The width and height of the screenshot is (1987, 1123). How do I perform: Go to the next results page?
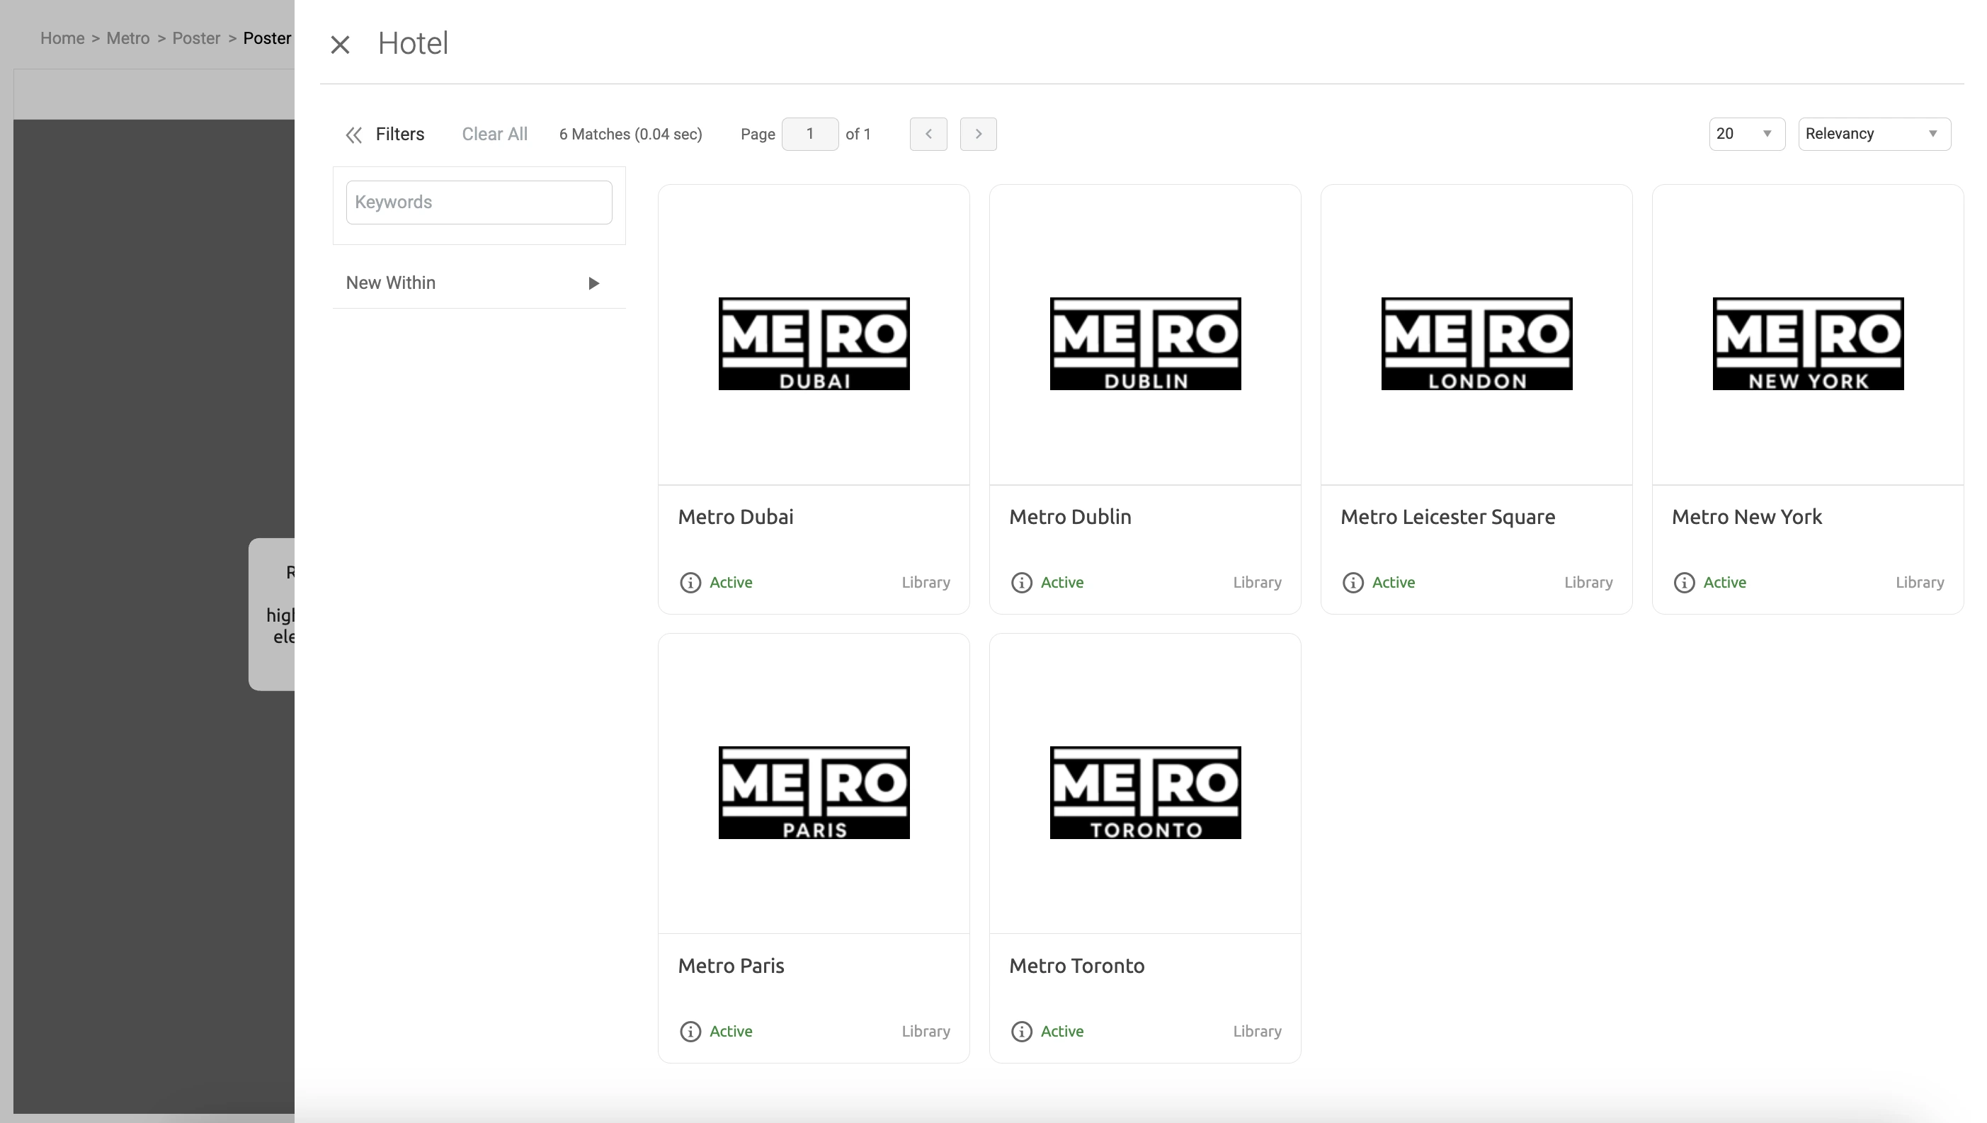[978, 135]
